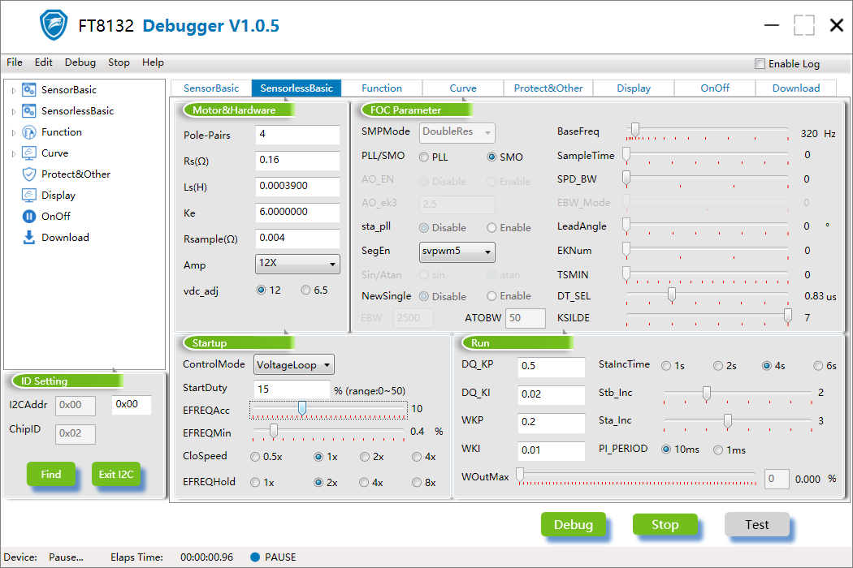Click the SensorlessBasic gear icon in tree

28,111
